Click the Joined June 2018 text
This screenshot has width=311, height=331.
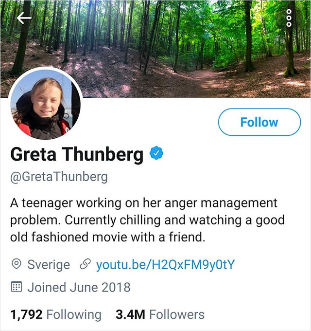pos(79,287)
